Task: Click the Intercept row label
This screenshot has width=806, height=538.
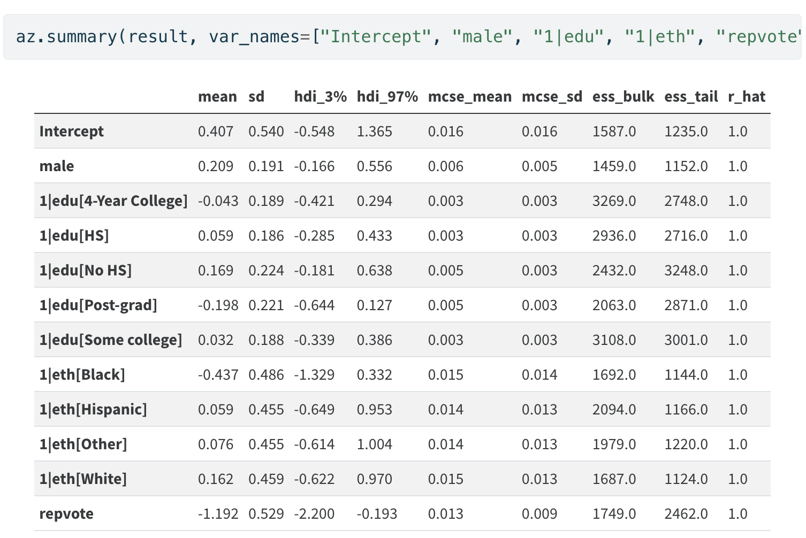Action: [72, 132]
